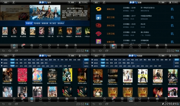Open program guide icon for 浙江卫视 row

click(172, 17)
